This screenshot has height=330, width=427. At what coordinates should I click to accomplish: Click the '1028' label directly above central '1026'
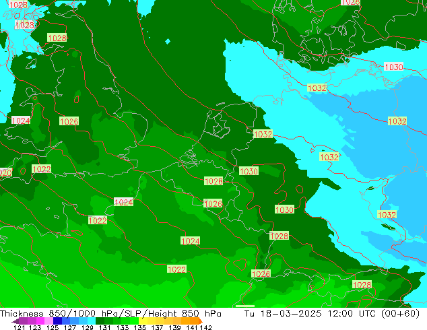coord(213,181)
